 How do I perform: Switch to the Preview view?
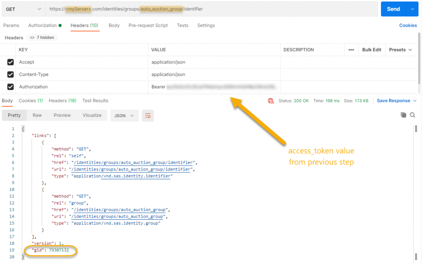(62, 115)
